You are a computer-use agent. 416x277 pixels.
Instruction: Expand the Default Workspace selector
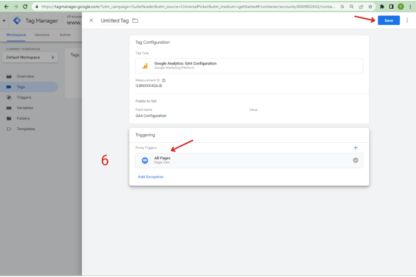coord(30,58)
